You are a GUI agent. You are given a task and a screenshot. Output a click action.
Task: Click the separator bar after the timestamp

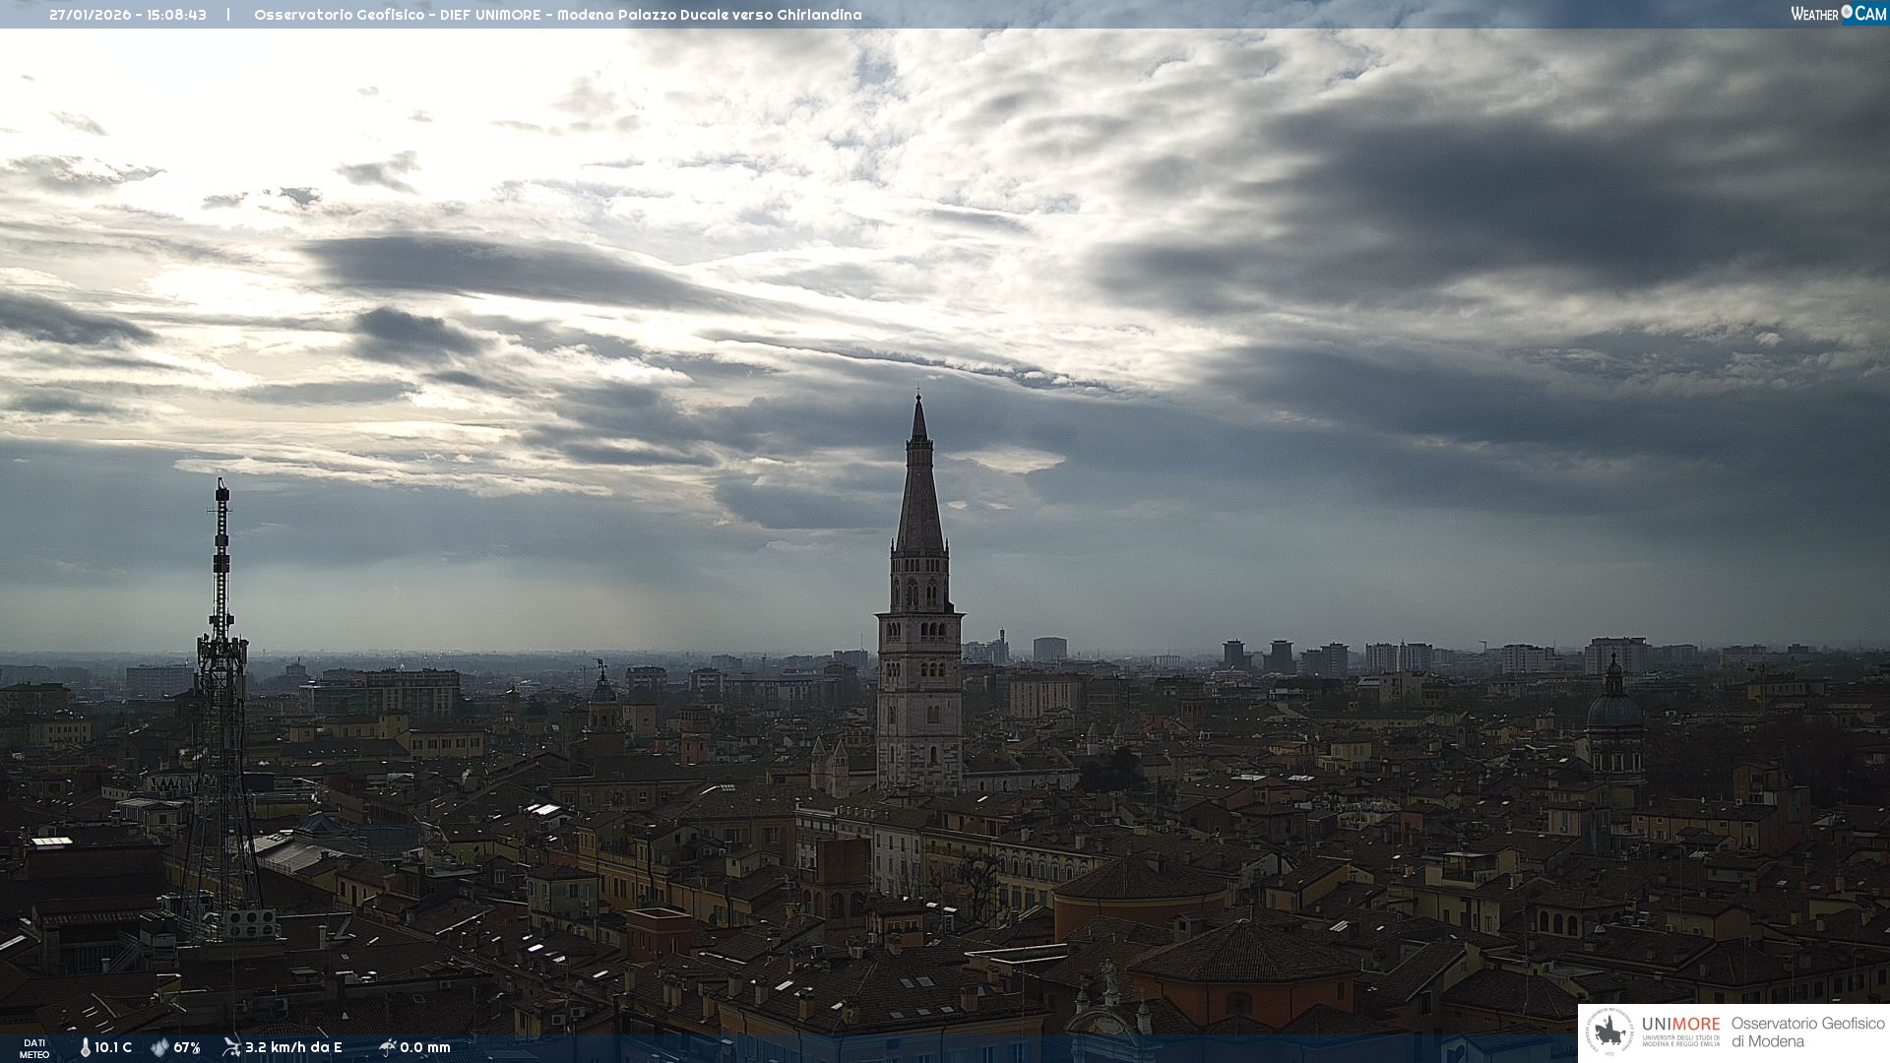pyautogui.click(x=228, y=15)
